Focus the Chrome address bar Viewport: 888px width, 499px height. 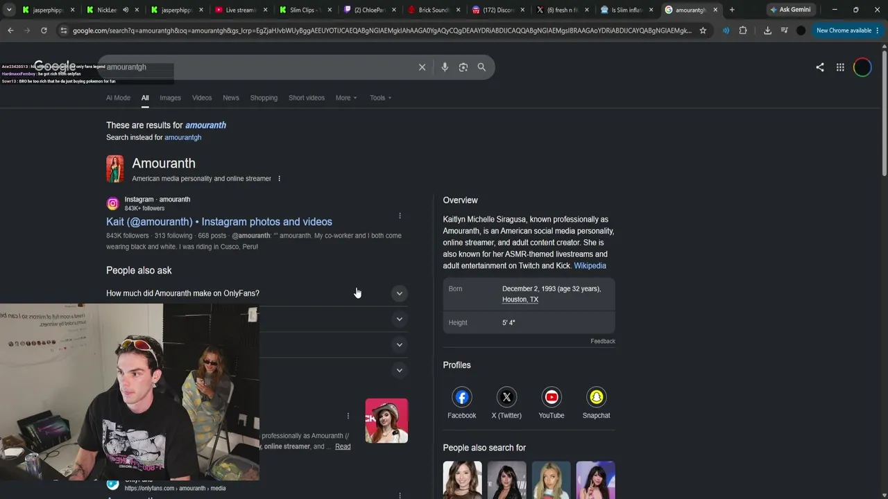382,30
